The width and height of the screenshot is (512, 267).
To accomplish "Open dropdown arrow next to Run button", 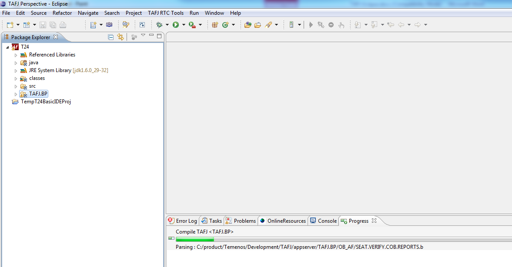I will (184, 25).
